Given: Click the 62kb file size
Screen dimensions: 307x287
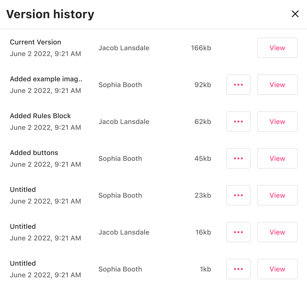Looking at the screenshot, I should pos(203,122).
